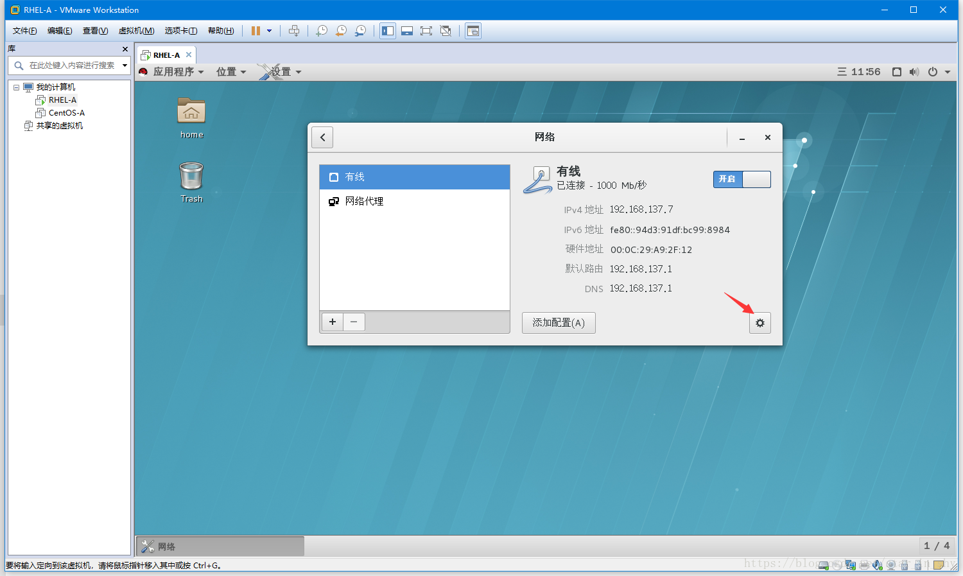
Task: Open the 帮助(H) menu
Action: [x=221, y=31]
